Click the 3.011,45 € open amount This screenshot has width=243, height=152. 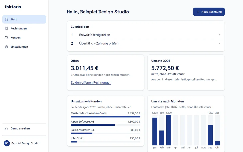click(x=85, y=68)
